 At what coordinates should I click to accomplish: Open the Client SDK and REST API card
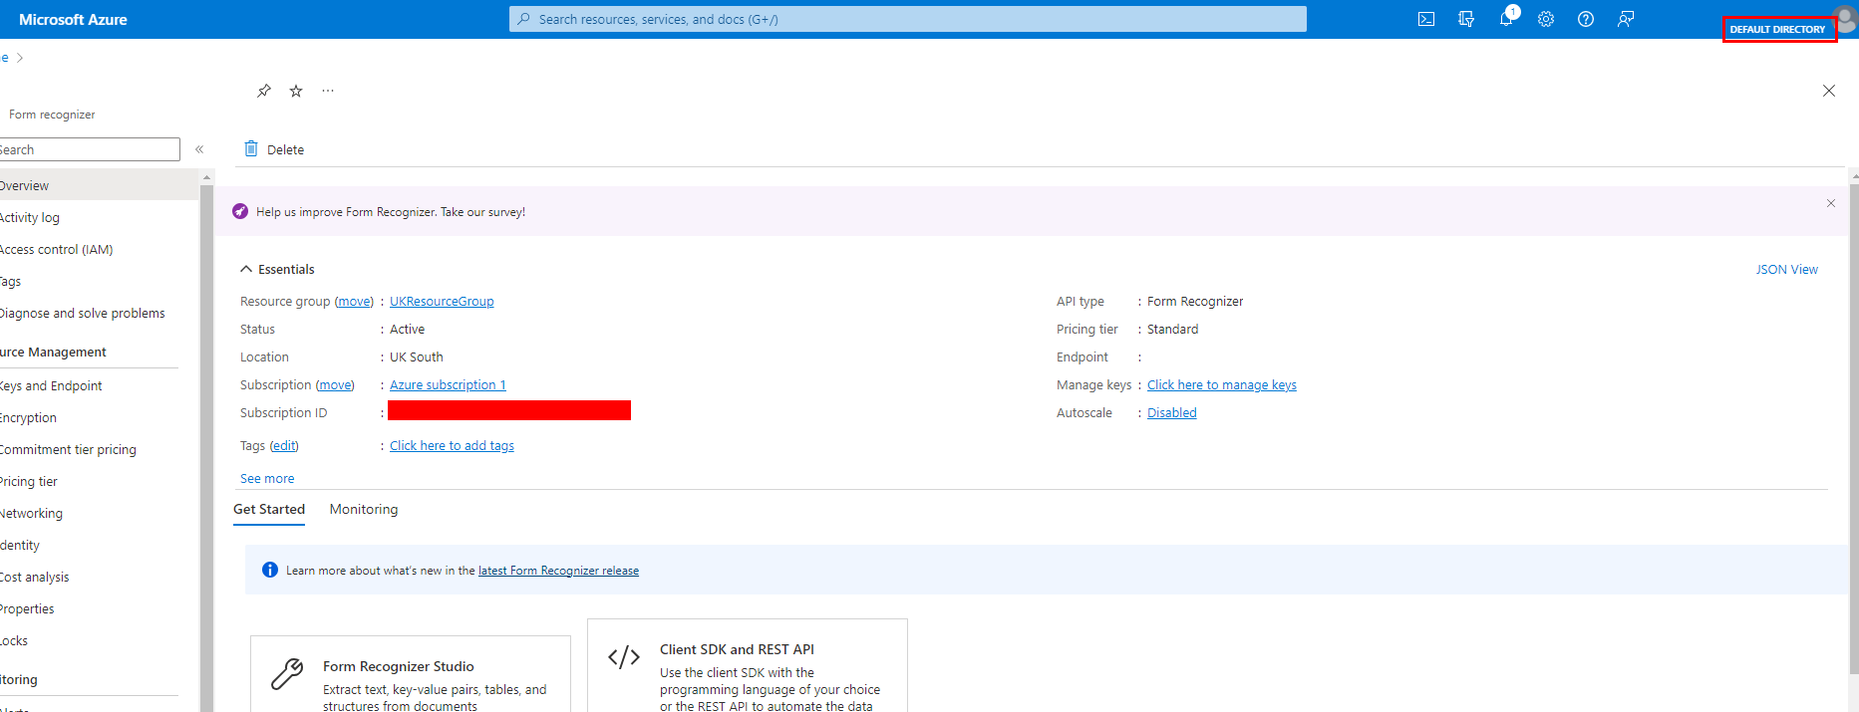(x=748, y=665)
